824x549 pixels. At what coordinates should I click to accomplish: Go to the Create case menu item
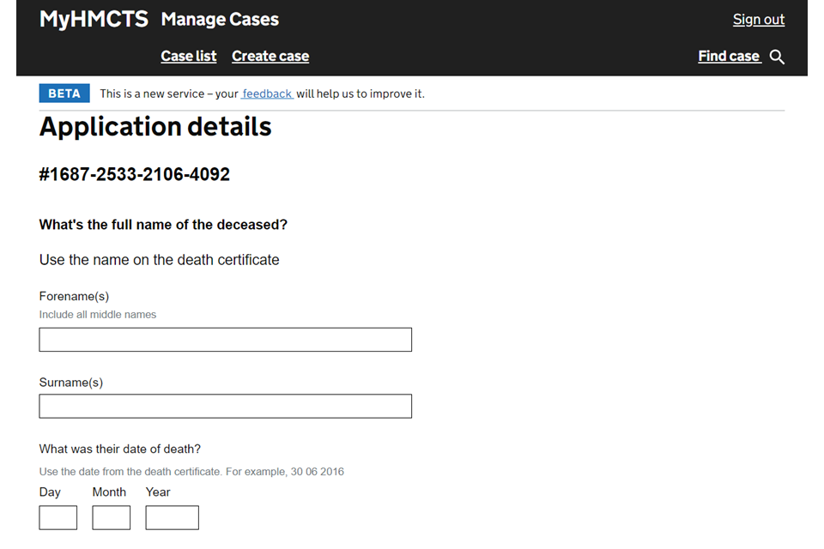tap(270, 56)
